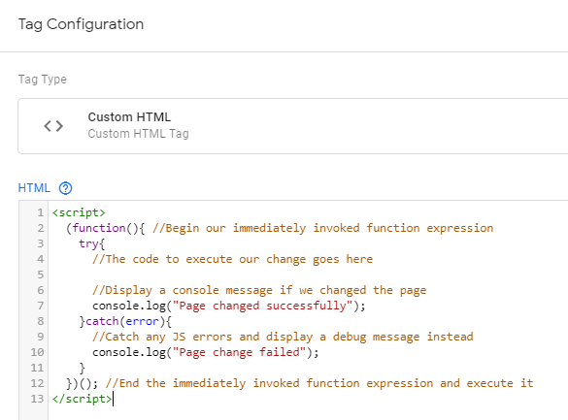Place cursor on the function keyword in line 2

coord(99,228)
